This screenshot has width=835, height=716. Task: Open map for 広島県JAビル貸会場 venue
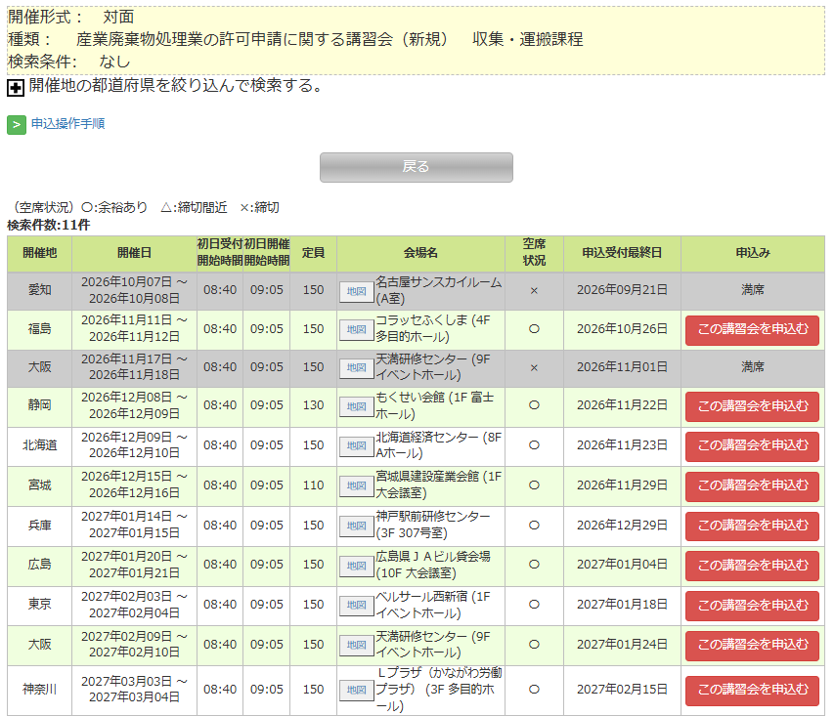(356, 566)
